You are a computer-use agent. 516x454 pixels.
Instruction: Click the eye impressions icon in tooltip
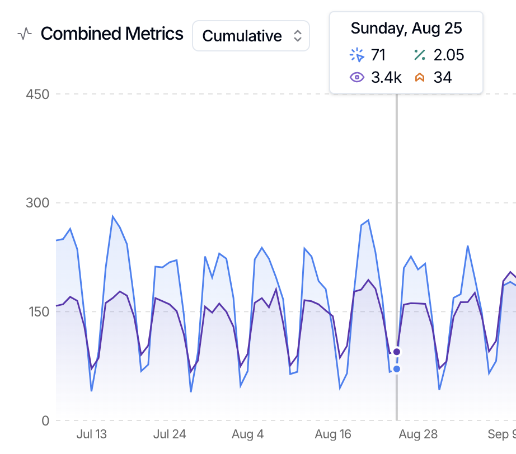(x=356, y=78)
